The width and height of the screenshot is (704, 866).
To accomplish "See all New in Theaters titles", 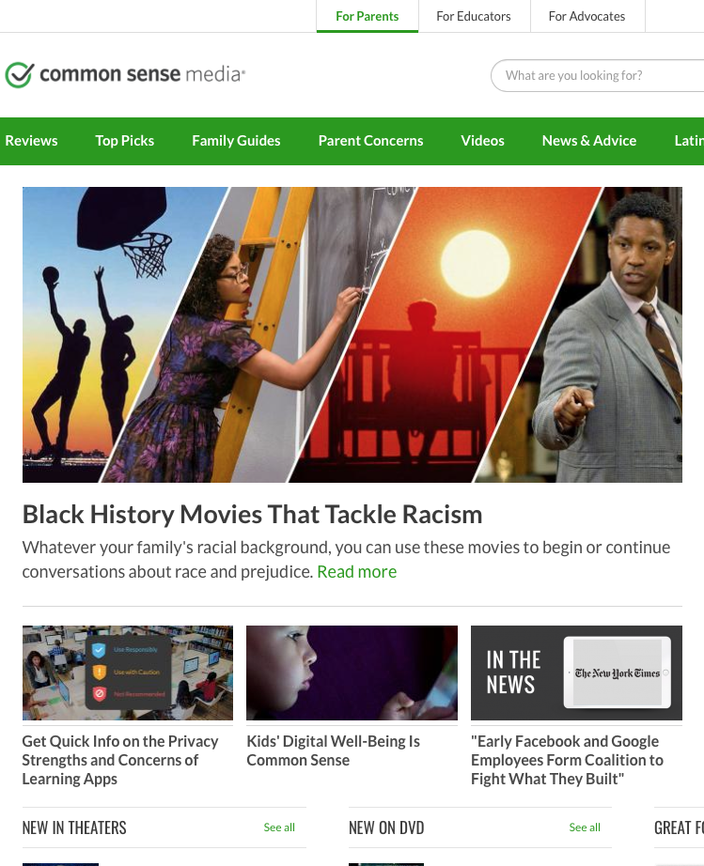I will pos(279,827).
